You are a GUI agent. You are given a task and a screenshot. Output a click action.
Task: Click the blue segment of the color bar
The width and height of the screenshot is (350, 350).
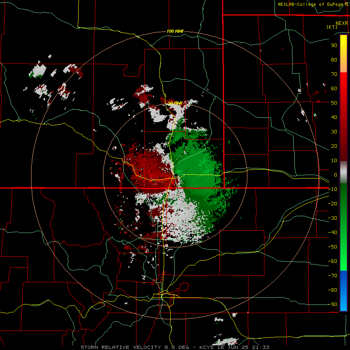tap(343, 291)
